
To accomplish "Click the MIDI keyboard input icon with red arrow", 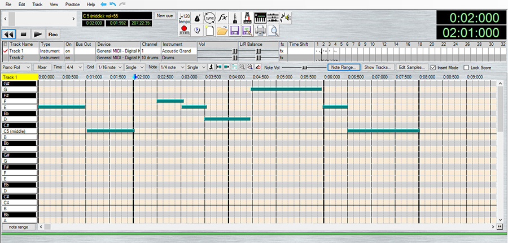I will coord(248,18).
